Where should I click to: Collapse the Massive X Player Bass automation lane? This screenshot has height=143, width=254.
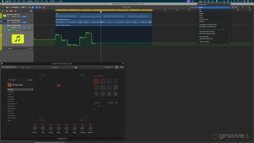pyautogui.click(x=4, y=30)
